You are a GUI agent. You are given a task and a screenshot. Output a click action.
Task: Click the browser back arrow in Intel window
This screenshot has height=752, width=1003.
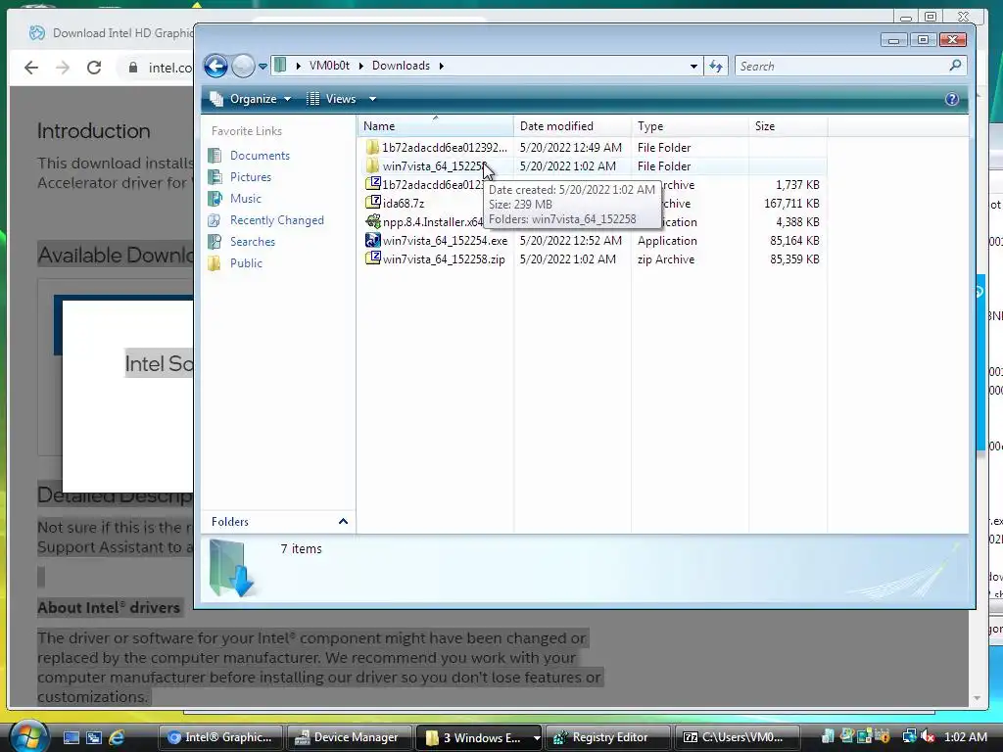[30, 68]
